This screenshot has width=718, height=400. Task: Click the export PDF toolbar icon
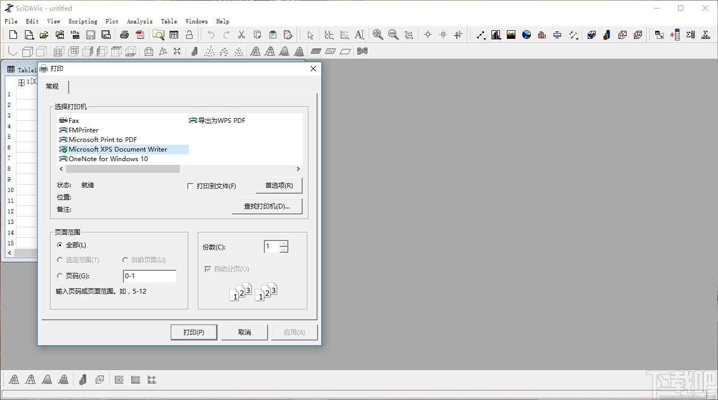140,35
